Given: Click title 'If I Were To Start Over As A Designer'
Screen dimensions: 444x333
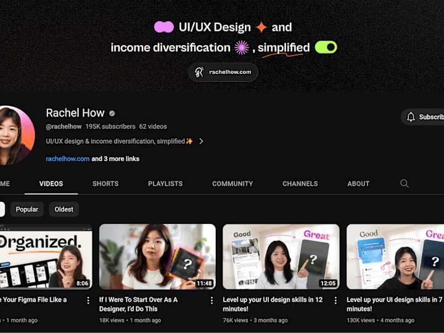Looking at the screenshot, I should (139, 304).
